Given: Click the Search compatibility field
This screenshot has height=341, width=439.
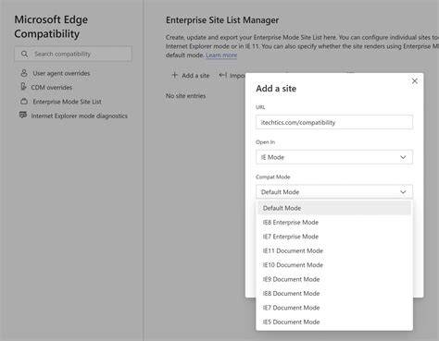Looking at the screenshot, I should (73, 54).
